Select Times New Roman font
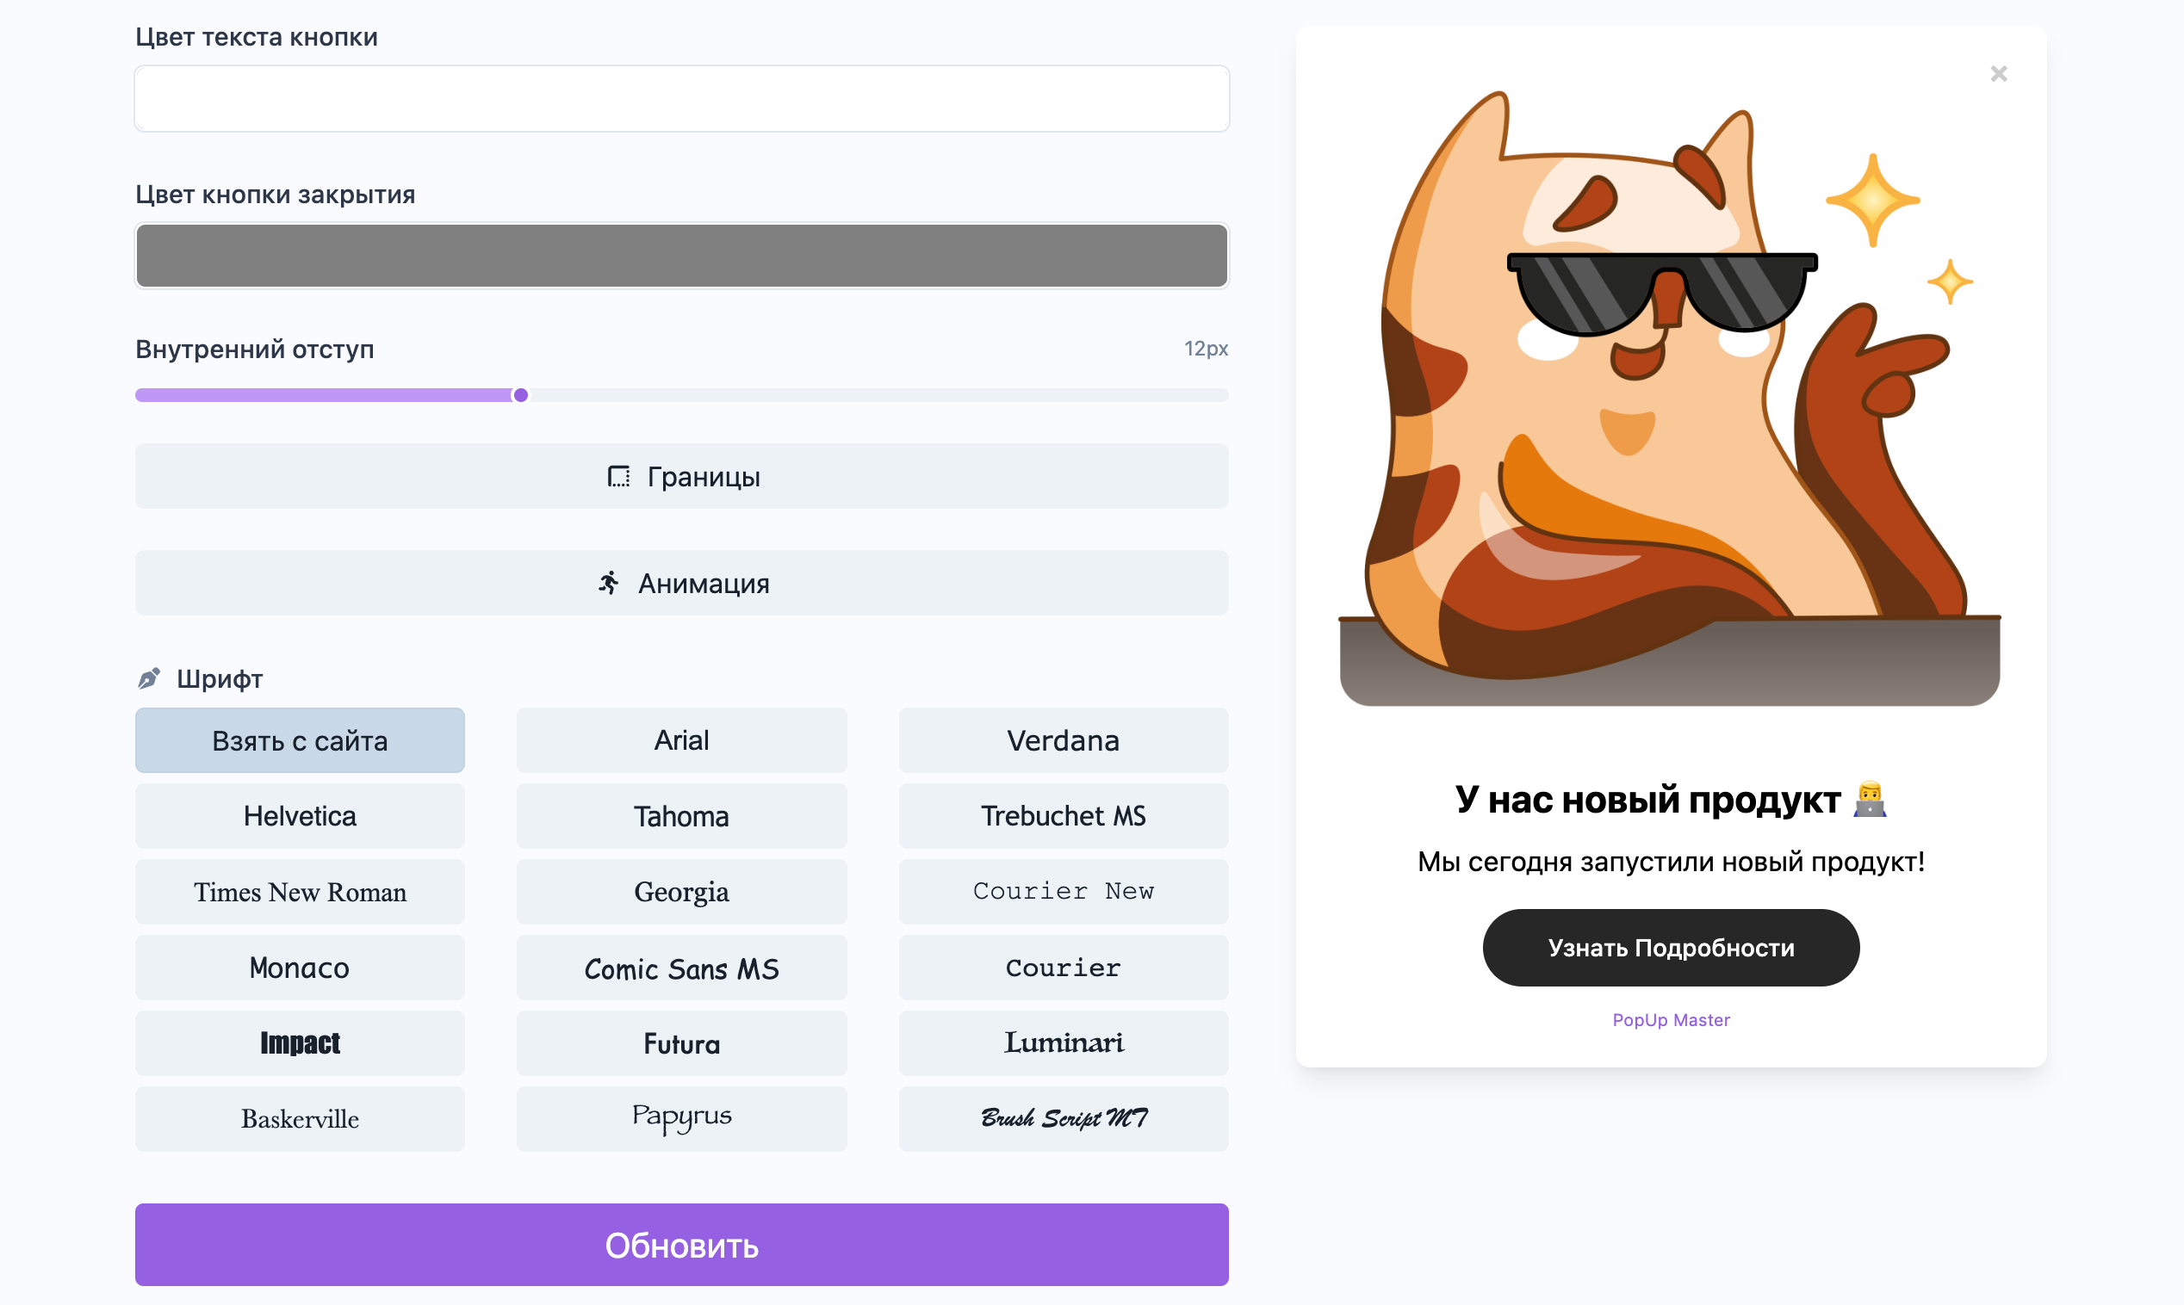Image resolution: width=2184 pixels, height=1305 pixels. (300, 892)
